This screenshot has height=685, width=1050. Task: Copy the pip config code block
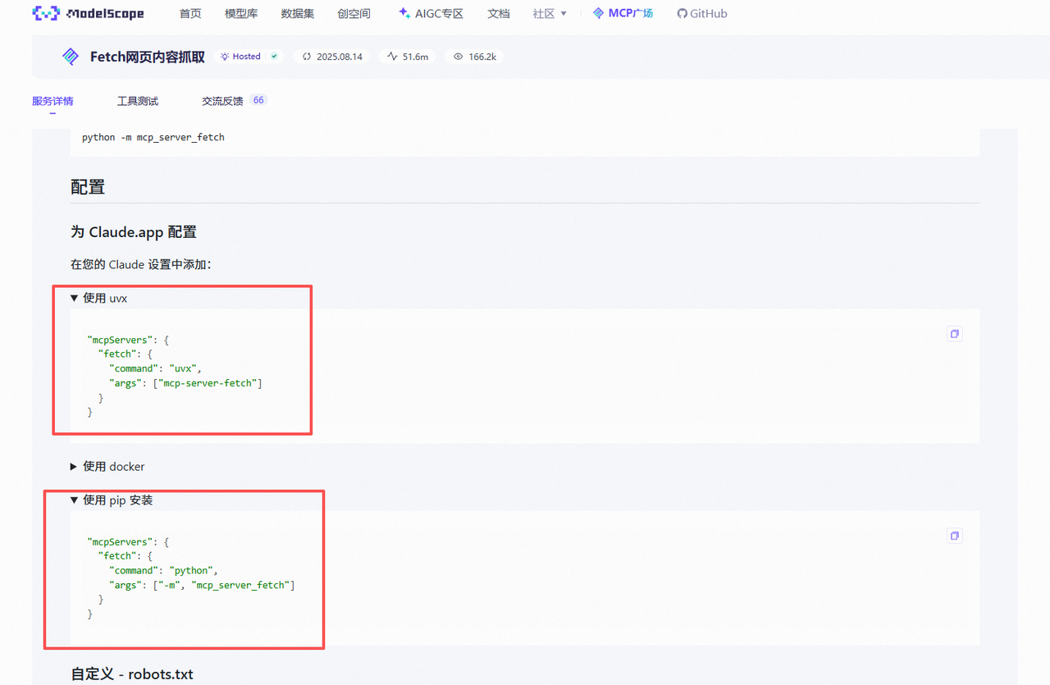[954, 536]
